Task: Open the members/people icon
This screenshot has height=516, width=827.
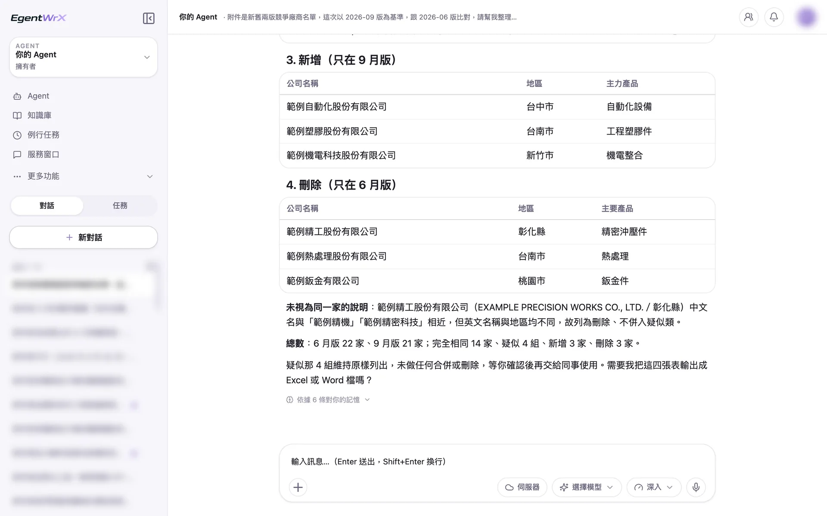Action: tap(749, 17)
